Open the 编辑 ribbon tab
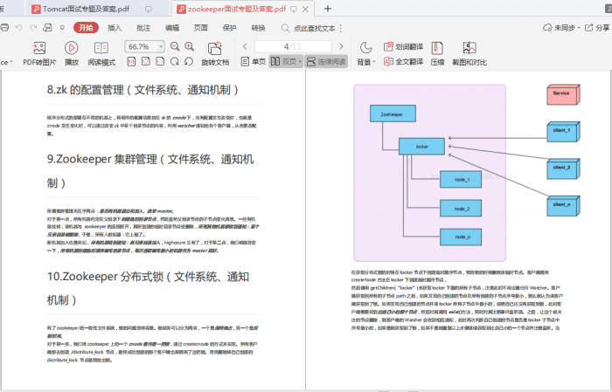 (x=172, y=28)
